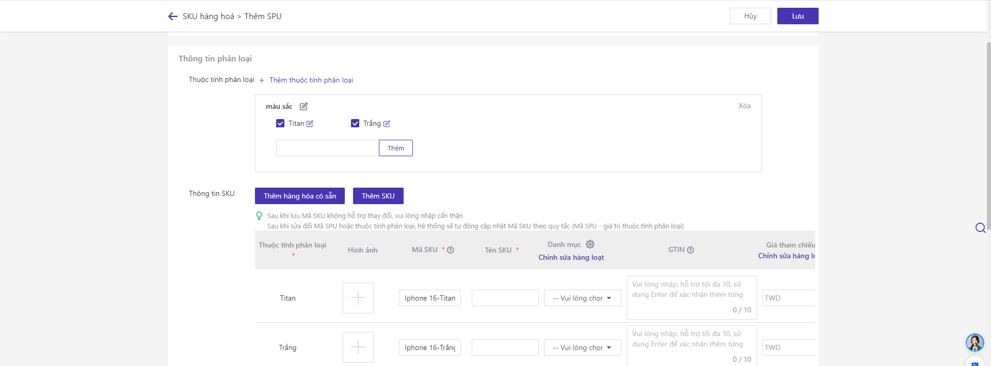The image size is (991, 366).
Task: Expand the category dropdown for Trắng row
Action: pyautogui.click(x=582, y=347)
